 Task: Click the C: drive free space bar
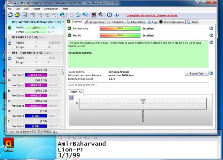pyautogui.click(x=37, y=75)
